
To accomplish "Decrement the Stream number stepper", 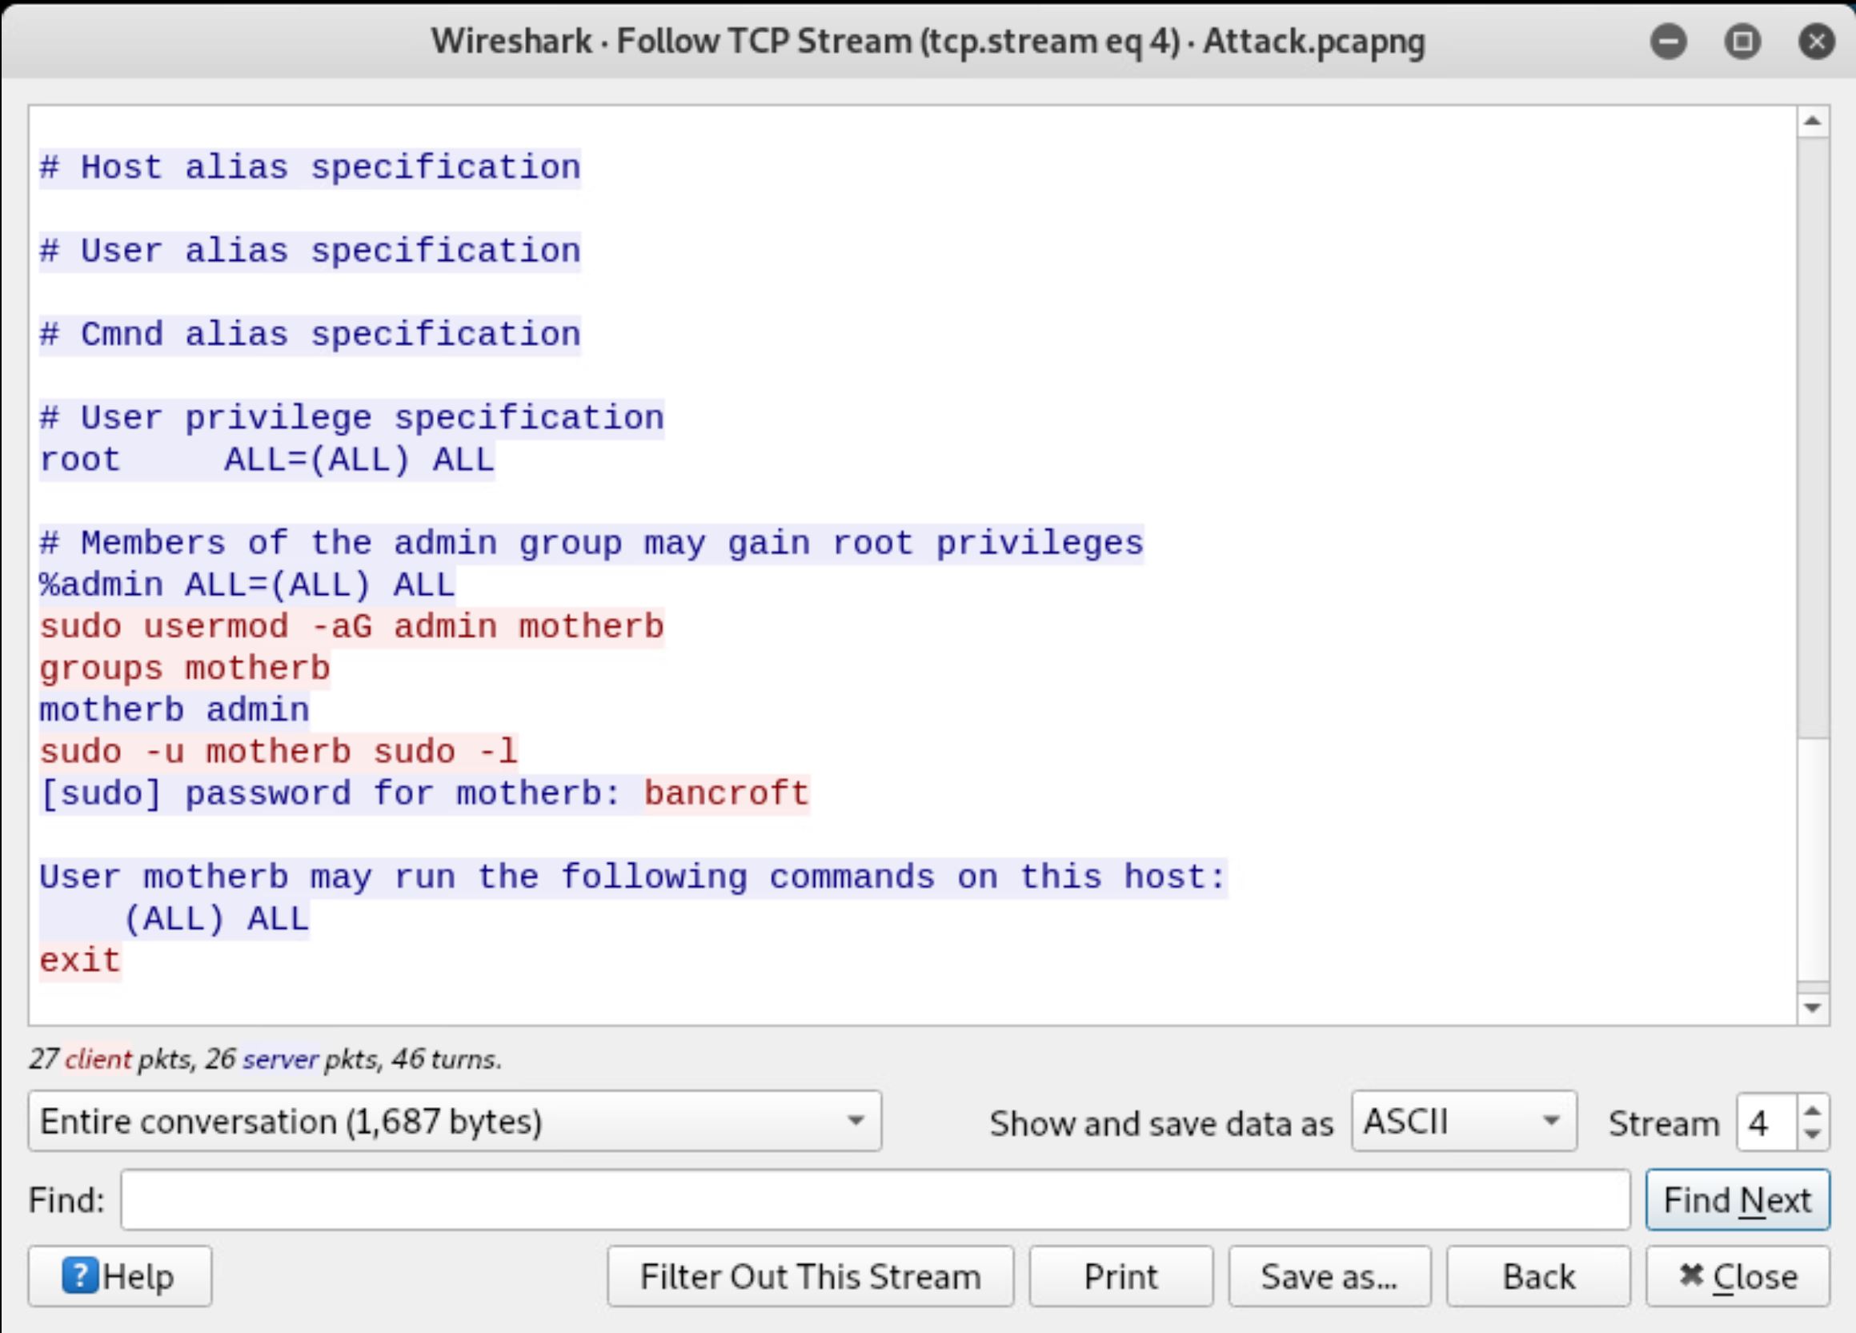I will click(x=1813, y=1133).
